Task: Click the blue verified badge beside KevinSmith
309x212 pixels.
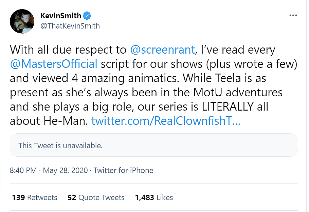Action: 87,16
